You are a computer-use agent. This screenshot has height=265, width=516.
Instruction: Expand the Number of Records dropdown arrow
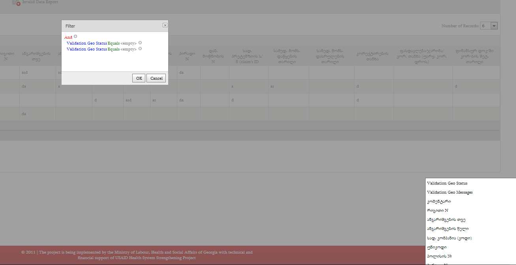(x=494, y=26)
